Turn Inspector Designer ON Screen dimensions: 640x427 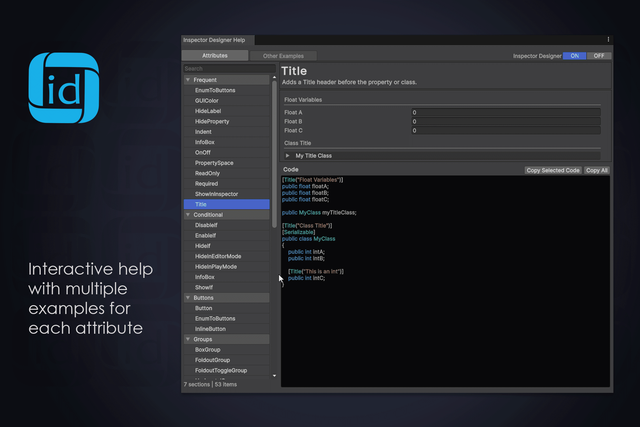pyautogui.click(x=574, y=56)
